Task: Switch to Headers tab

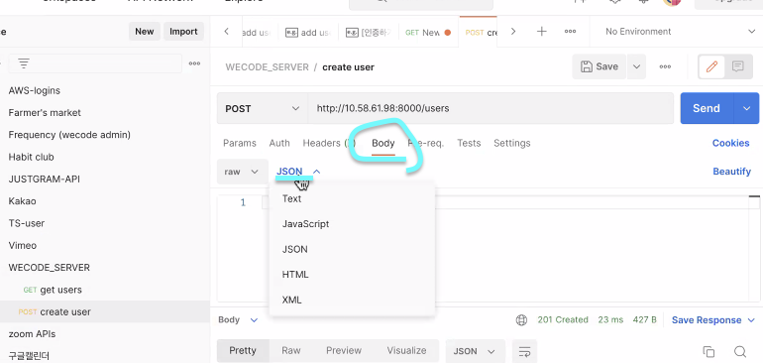Action: click(329, 143)
